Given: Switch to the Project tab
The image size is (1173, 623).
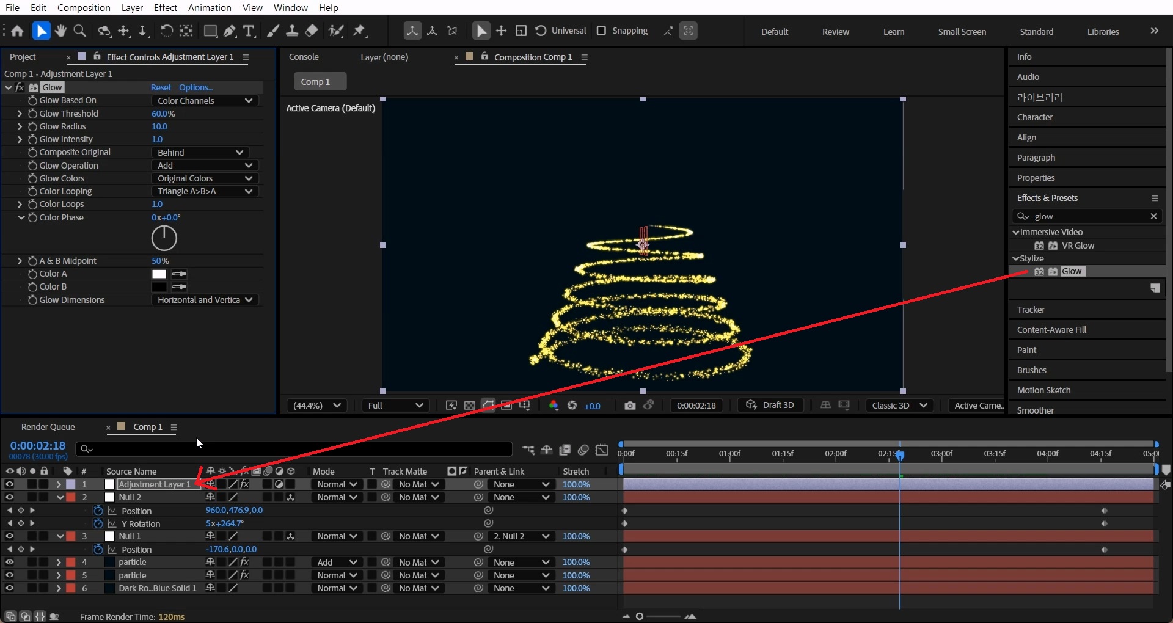Looking at the screenshot, I should click(x=23, y=57).
